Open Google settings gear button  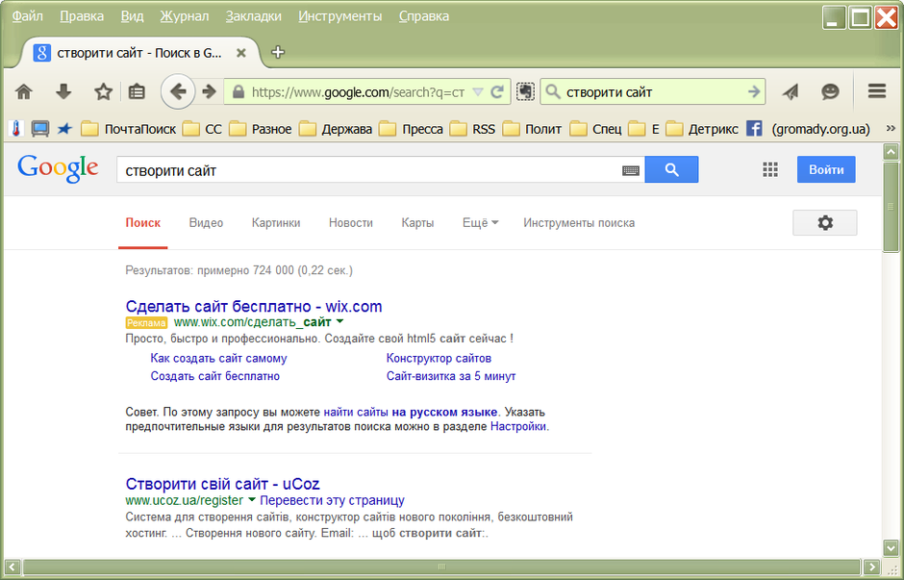pyautogui.click(x=824, y=222)
